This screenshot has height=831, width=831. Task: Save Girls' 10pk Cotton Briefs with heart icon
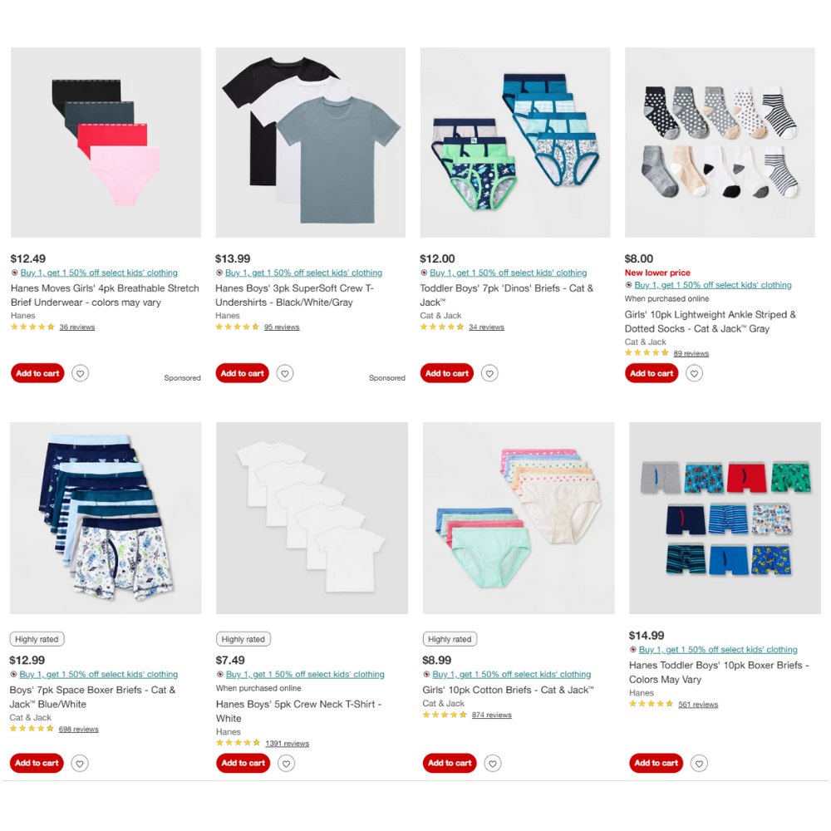pyautogui.click(x=492, y=764)
